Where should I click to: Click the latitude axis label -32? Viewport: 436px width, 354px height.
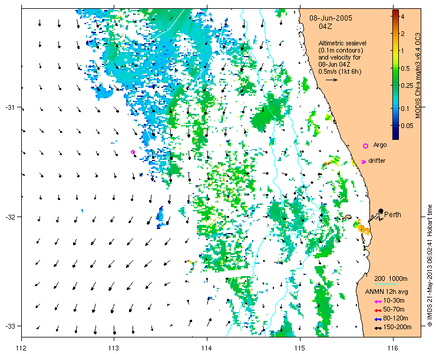coord(11,217)
